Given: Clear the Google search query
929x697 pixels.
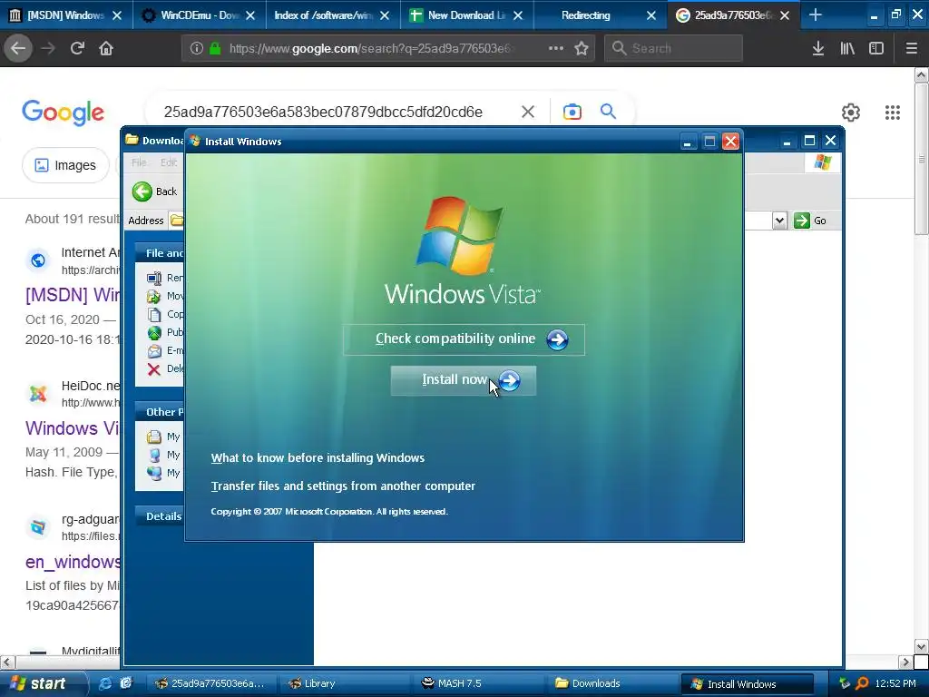Looking at the screenshot, I should (528, 112).
